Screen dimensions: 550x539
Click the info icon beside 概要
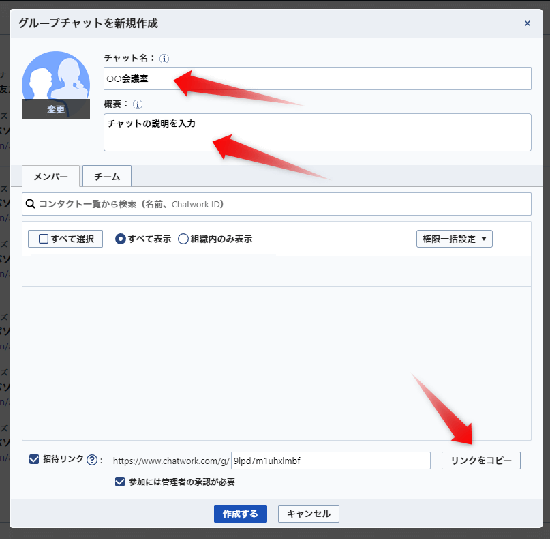point(138,104)
